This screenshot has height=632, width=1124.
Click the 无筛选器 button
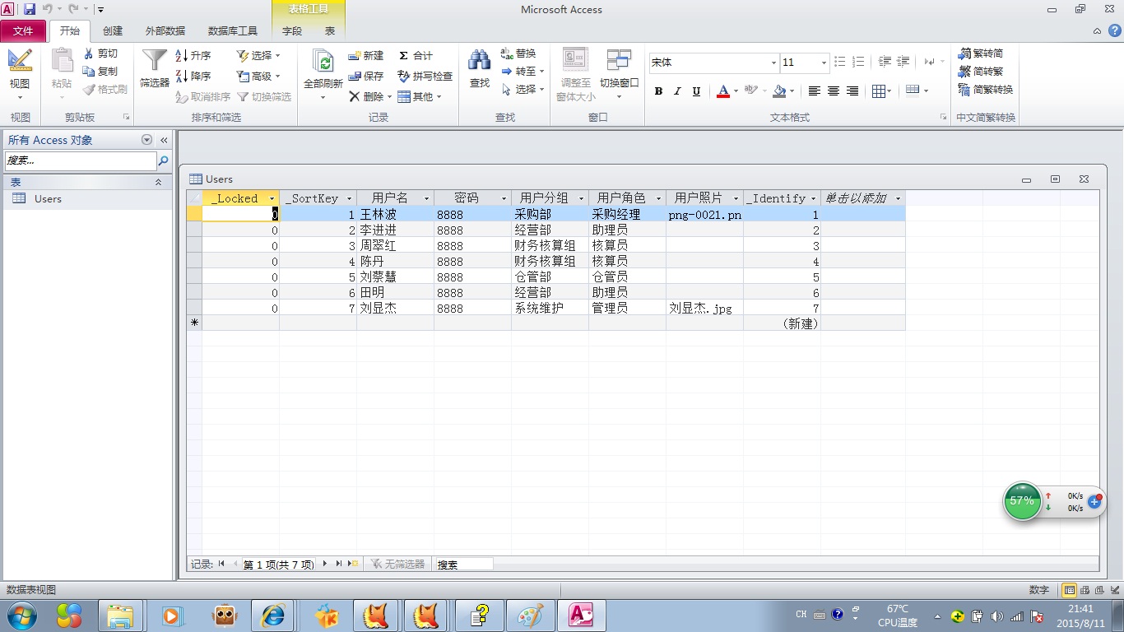(x=397, y=564)
